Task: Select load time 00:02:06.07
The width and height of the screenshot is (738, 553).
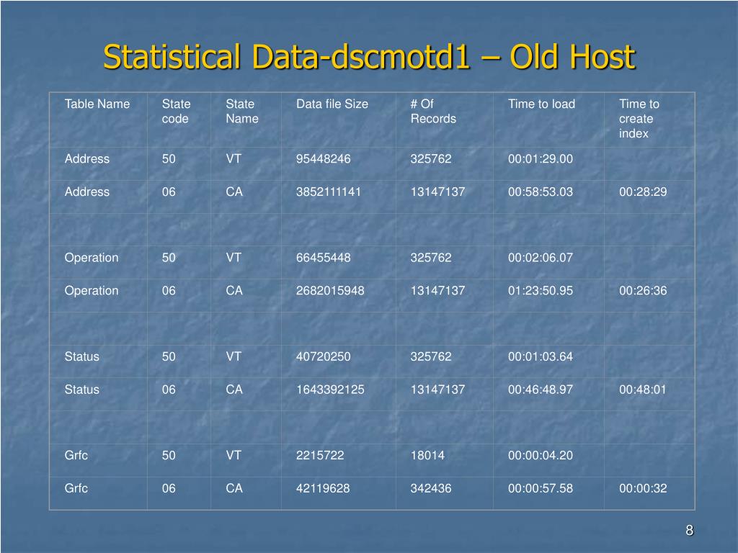Action: click(x=541, y=258)
